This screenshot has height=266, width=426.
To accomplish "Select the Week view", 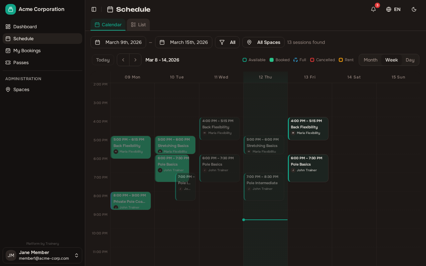I will pyautogui.click(x=391, y=60).
